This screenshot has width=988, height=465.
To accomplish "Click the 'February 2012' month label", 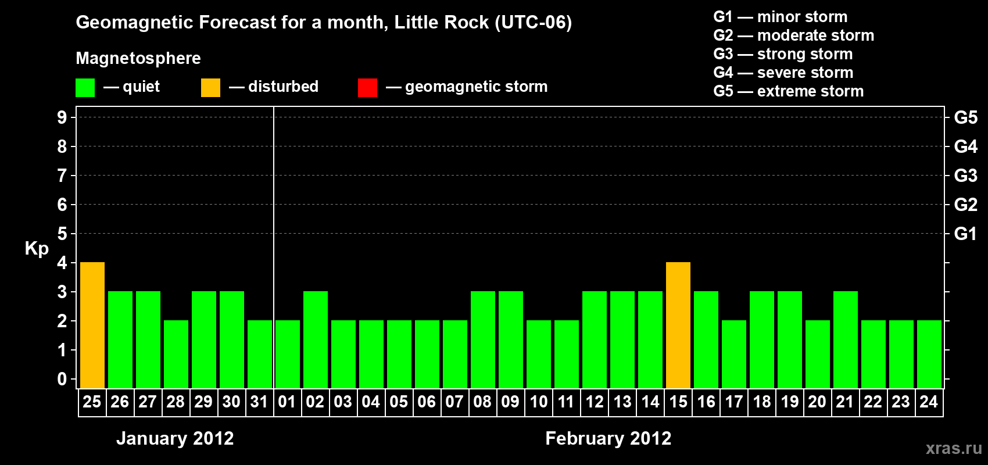I will pos(608,438).
